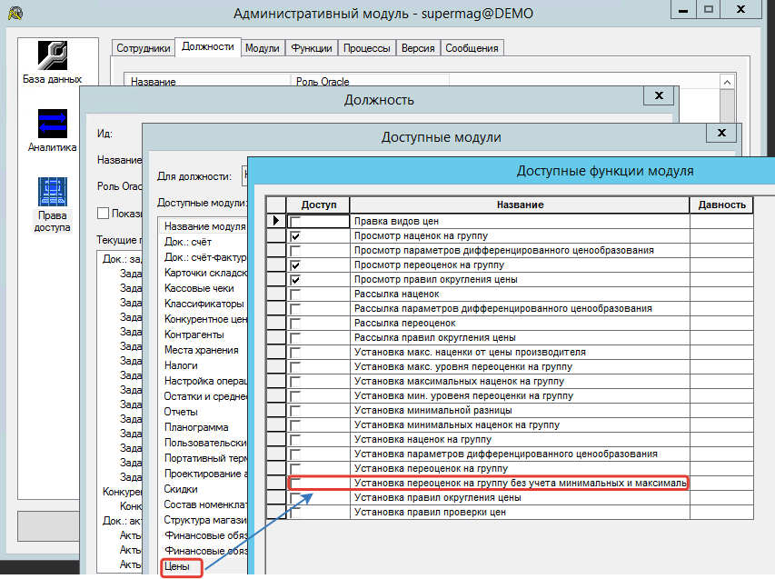Switch to the Версия tab

point(418,48)
